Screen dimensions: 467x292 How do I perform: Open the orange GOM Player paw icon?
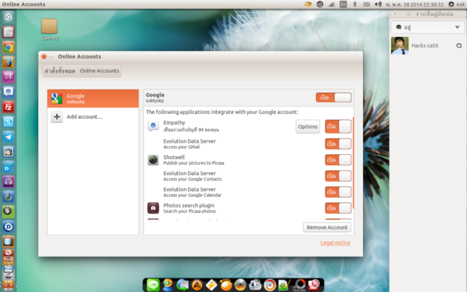tap(226, 285)
